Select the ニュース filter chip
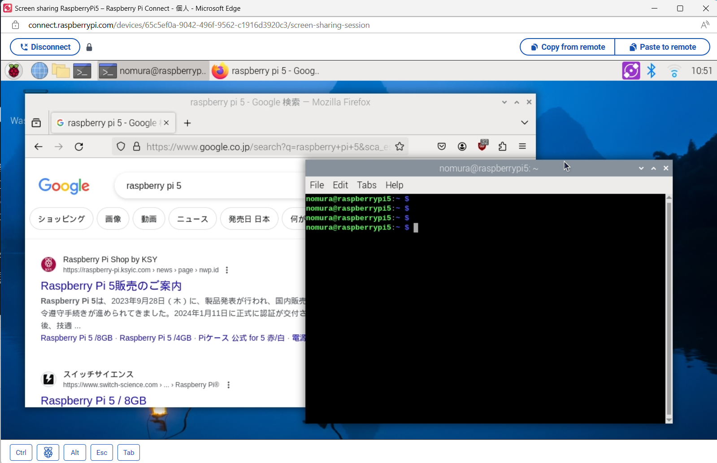Screen dimensions: 717x463 (193, 219)
